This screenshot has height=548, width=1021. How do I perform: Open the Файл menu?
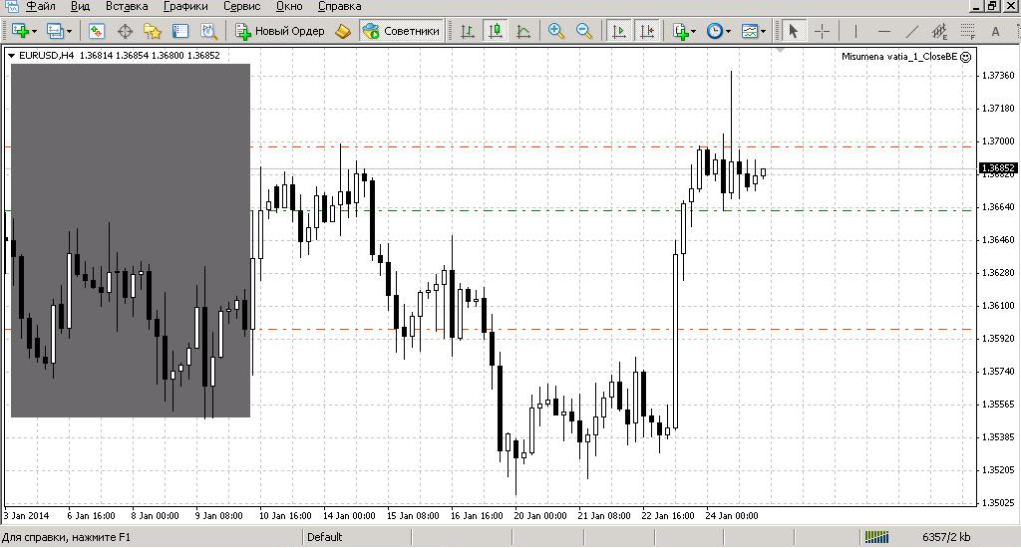click(40, 7)
